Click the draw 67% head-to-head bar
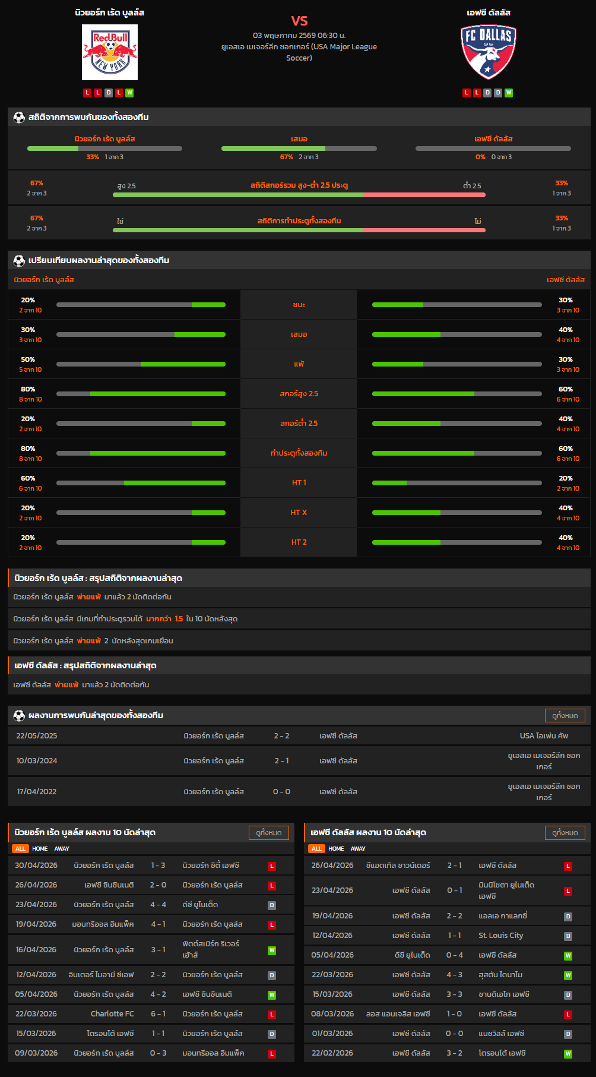 pyautogui.click(x=299, y=149)
